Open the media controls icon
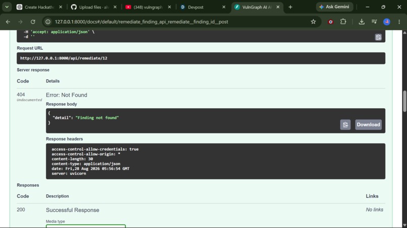The image size is (407, 228). pyautogui.click(x=374, y=22)
